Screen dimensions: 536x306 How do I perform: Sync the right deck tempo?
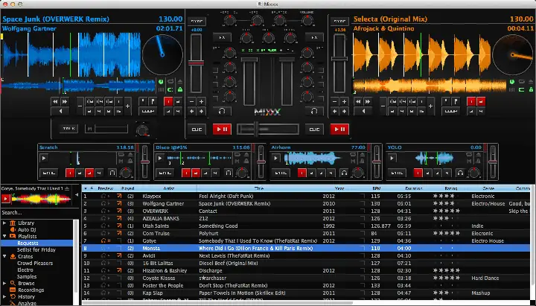click(339, 21)
